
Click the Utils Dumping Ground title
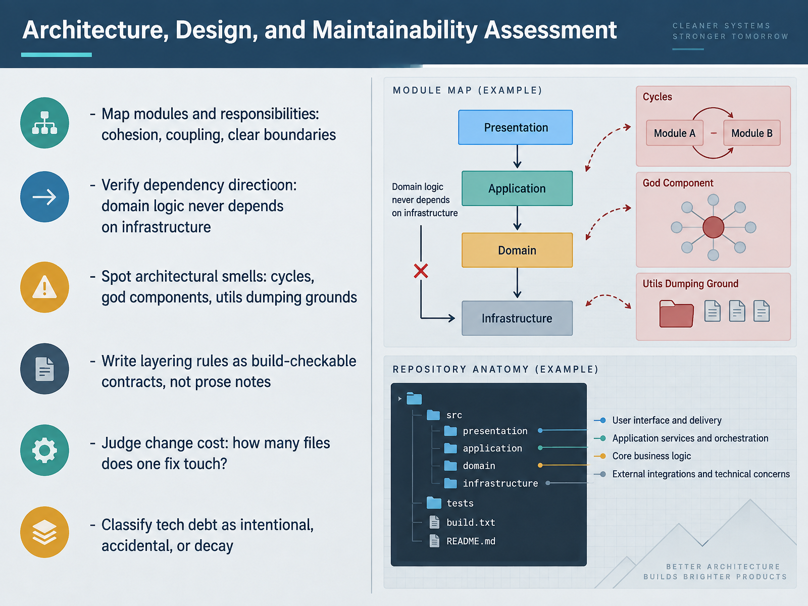[690, 284]
